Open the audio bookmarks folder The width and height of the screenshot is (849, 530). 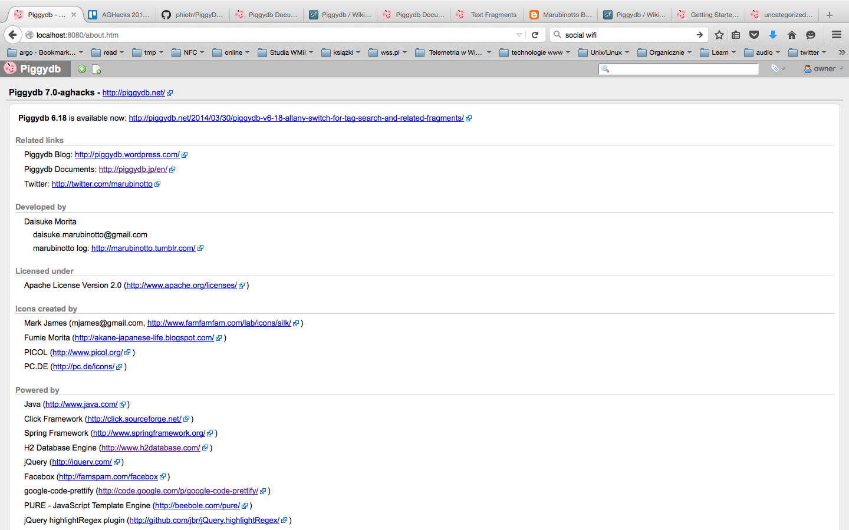tap(762, 52)
